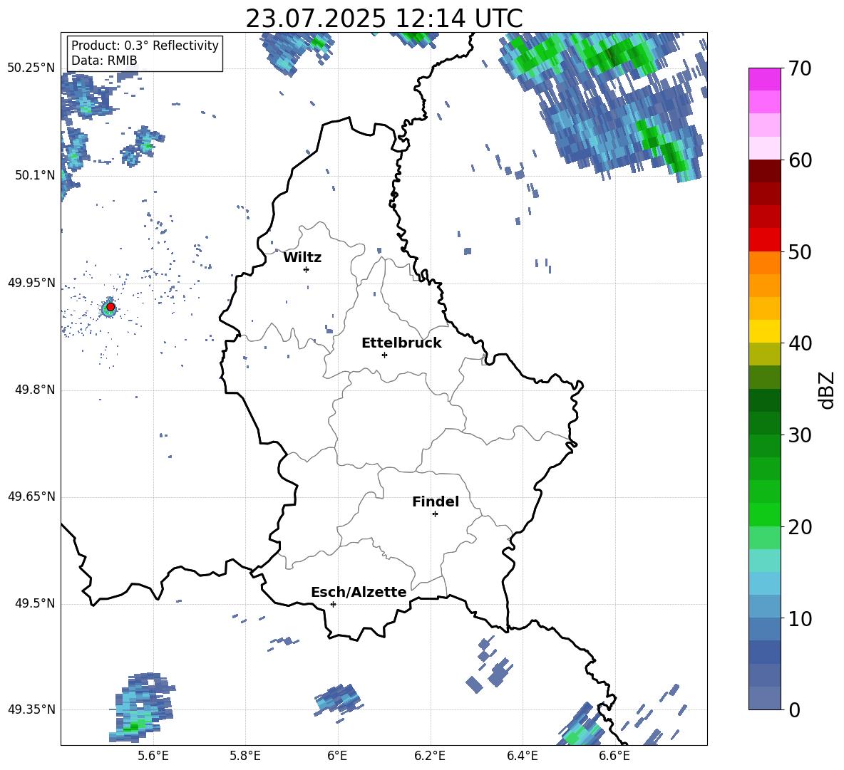Click the dark maroon colorbar segment just below 60 dBZ

pyautogui.click(x=764, y=171)
